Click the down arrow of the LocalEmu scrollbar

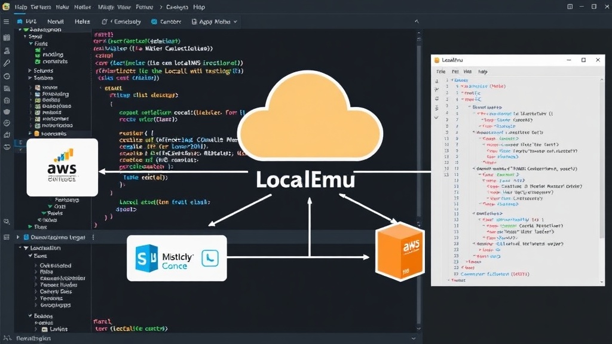pos(601,282)
